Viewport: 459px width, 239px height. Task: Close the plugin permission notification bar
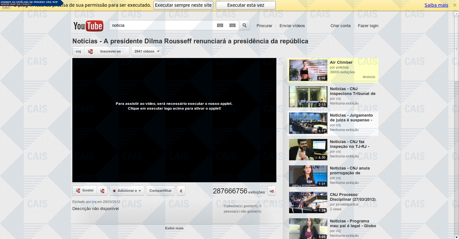(455, 5)
